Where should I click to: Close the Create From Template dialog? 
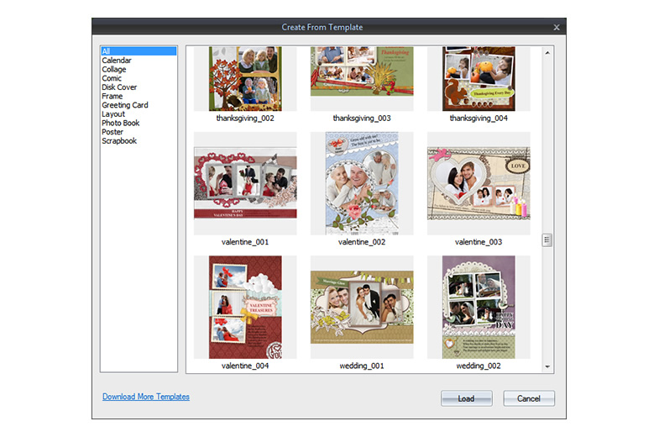pyautogui.click(x=557, y=28)
